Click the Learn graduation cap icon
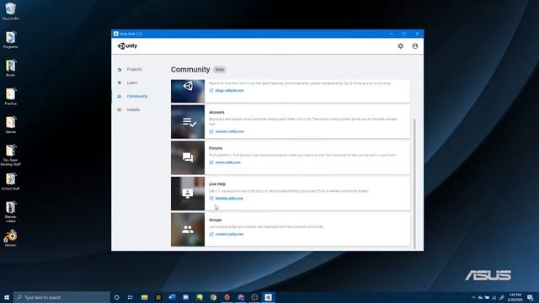The image size is (539, 303). (x=120, y=82)
